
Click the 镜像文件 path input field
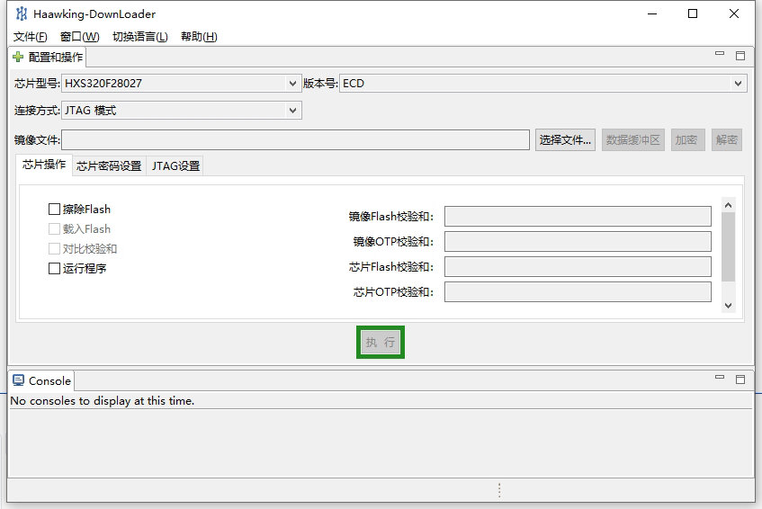[x=295, y=140]
